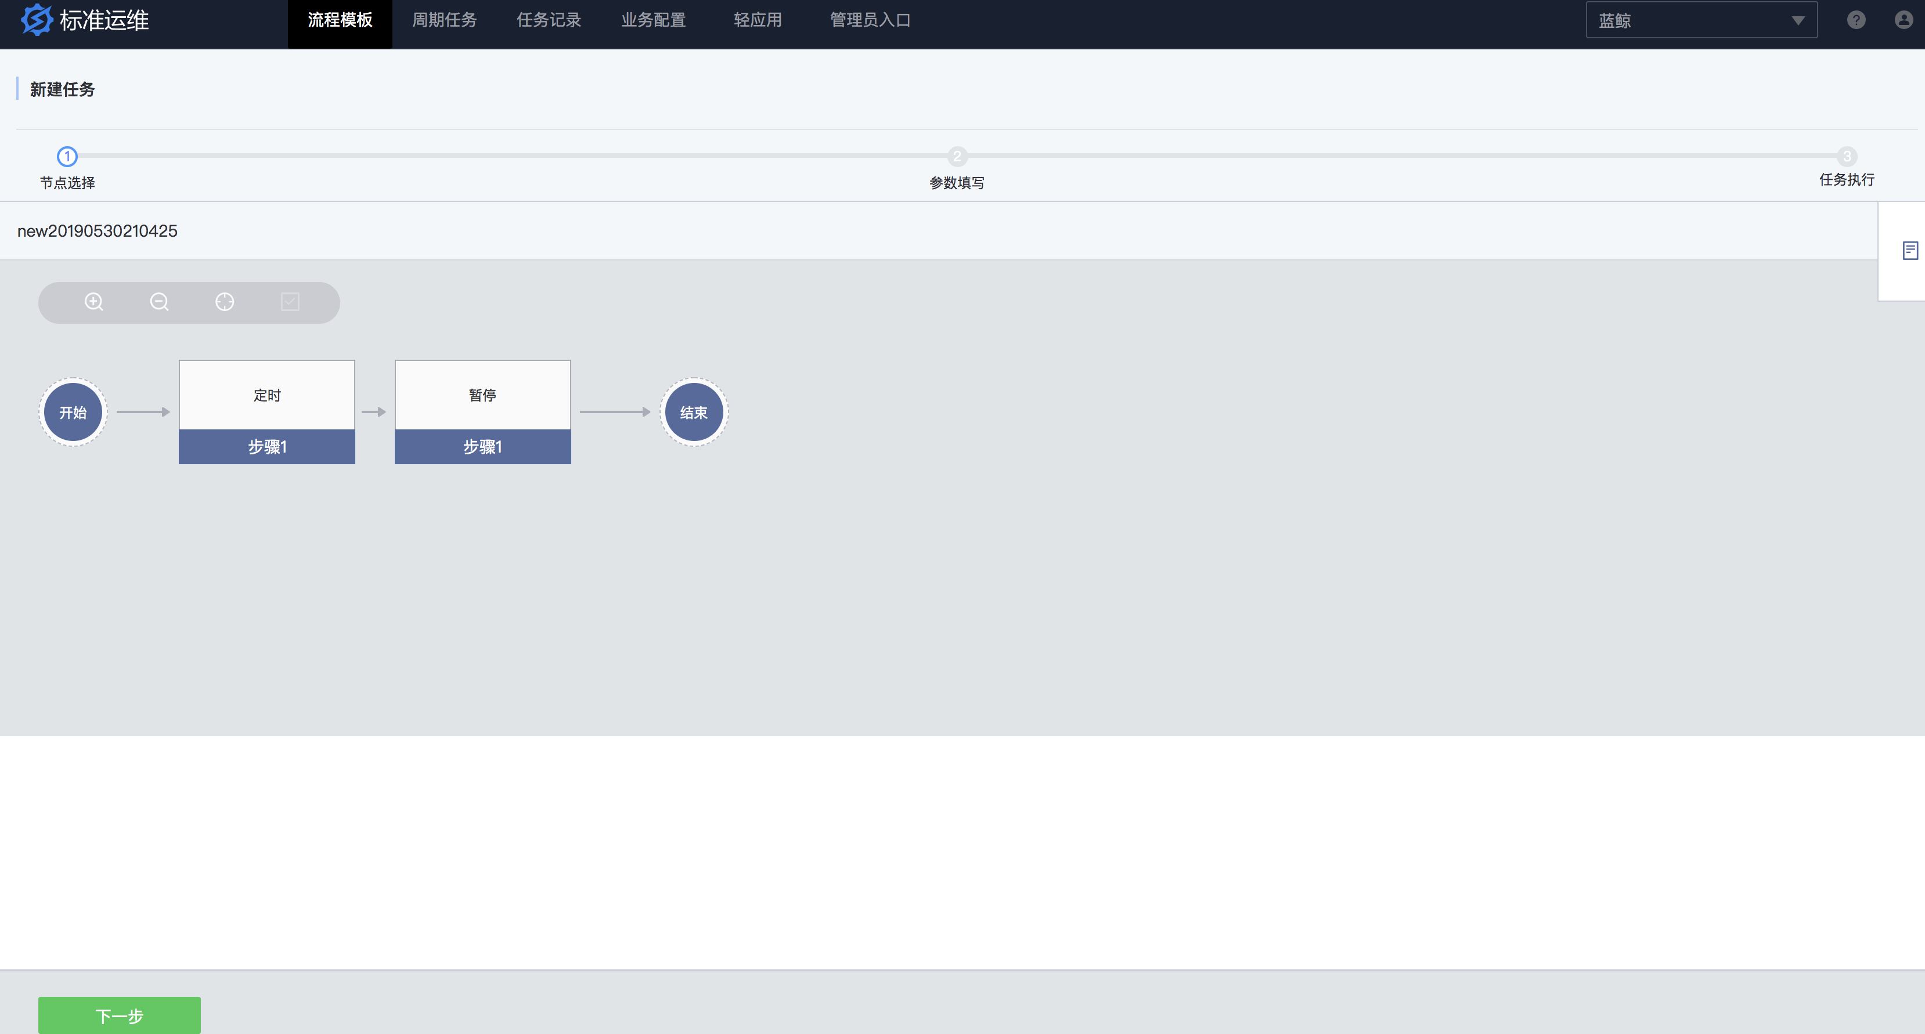Open the 任务记录 menu item

(x=549, y=20)
